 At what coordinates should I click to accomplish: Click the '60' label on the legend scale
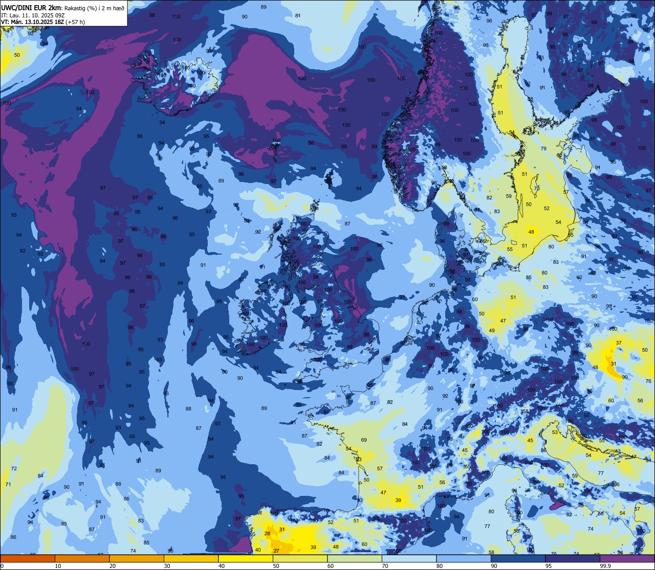coord(331,566)
